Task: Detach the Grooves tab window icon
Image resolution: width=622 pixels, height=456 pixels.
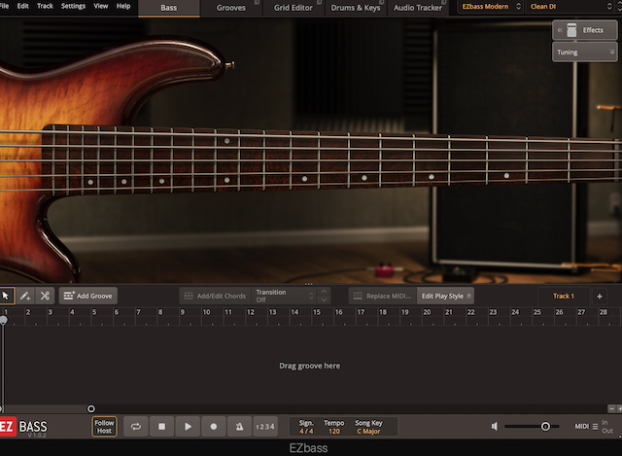Action: pyautogui.click(x=257, y=2)
